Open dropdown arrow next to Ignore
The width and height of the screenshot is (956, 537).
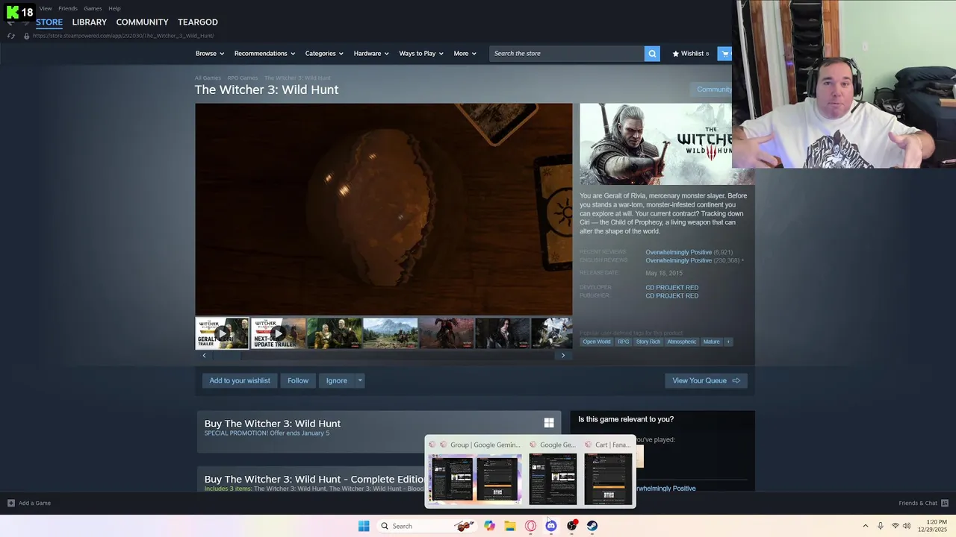(x=360, y=380)
